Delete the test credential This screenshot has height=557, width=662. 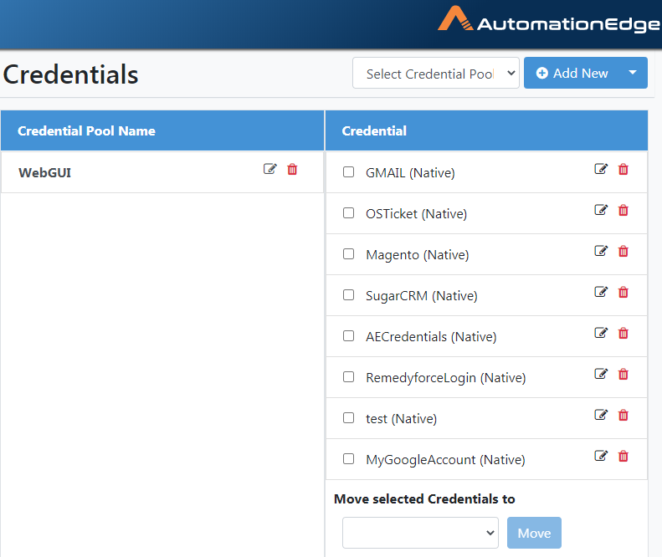point(624,415)
